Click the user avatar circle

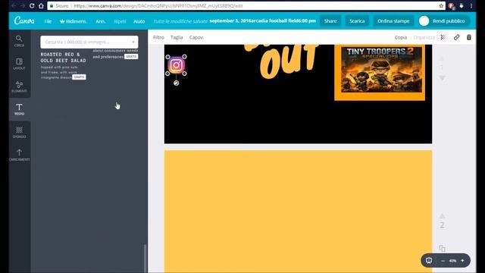(x=424, y=20)
